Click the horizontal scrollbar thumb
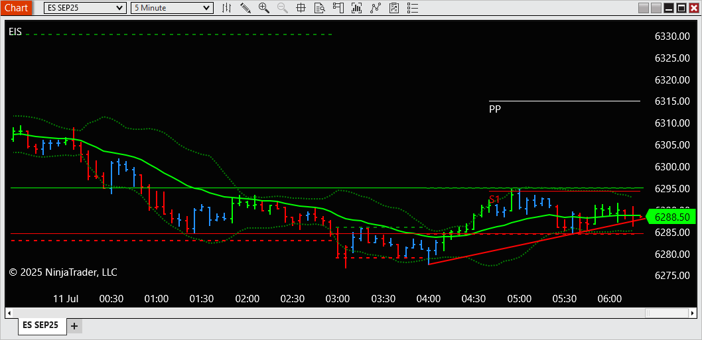The height and width of the screenshot is (340, 702). point(666,312)
